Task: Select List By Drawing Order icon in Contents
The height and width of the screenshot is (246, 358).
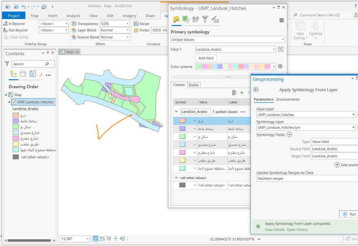Action: pos(14,74)
